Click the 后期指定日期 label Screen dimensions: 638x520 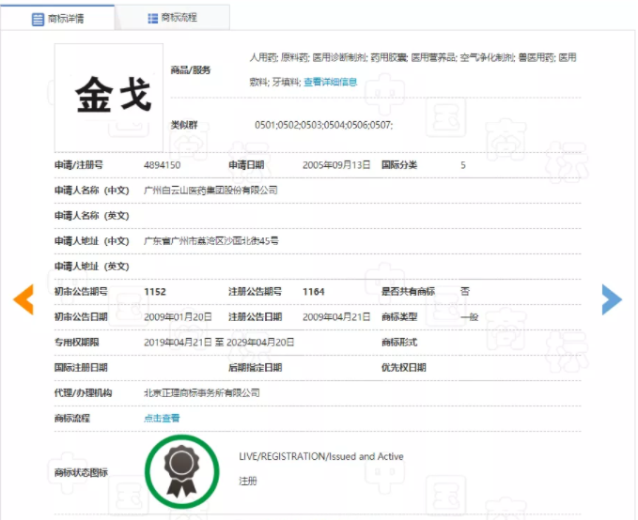tap(256, 368)
